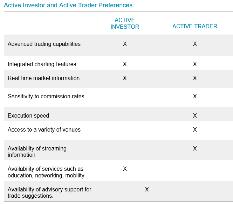Select Sensitivity to commission rates text
The height and width of the screenshot is (204, 233).
click(46, 97)
